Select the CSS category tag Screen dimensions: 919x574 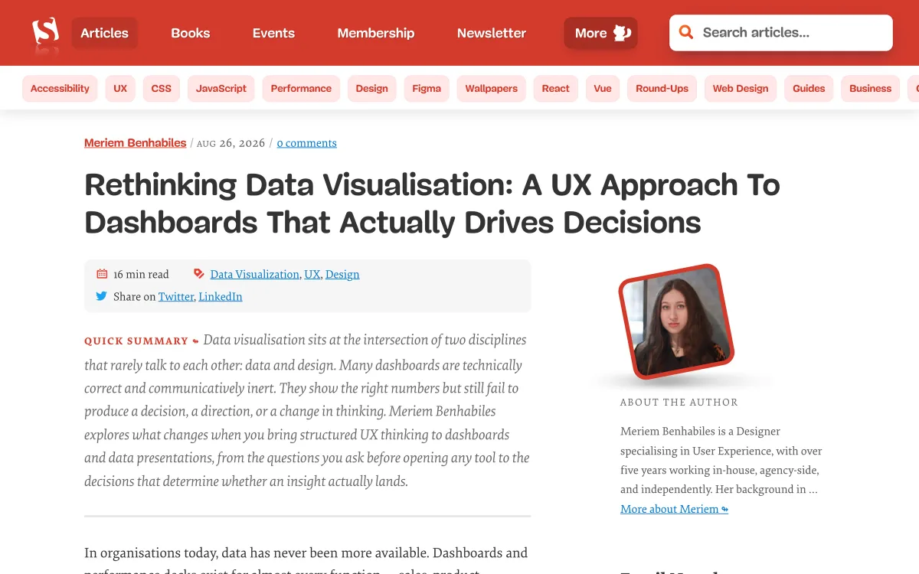point(162,89)
